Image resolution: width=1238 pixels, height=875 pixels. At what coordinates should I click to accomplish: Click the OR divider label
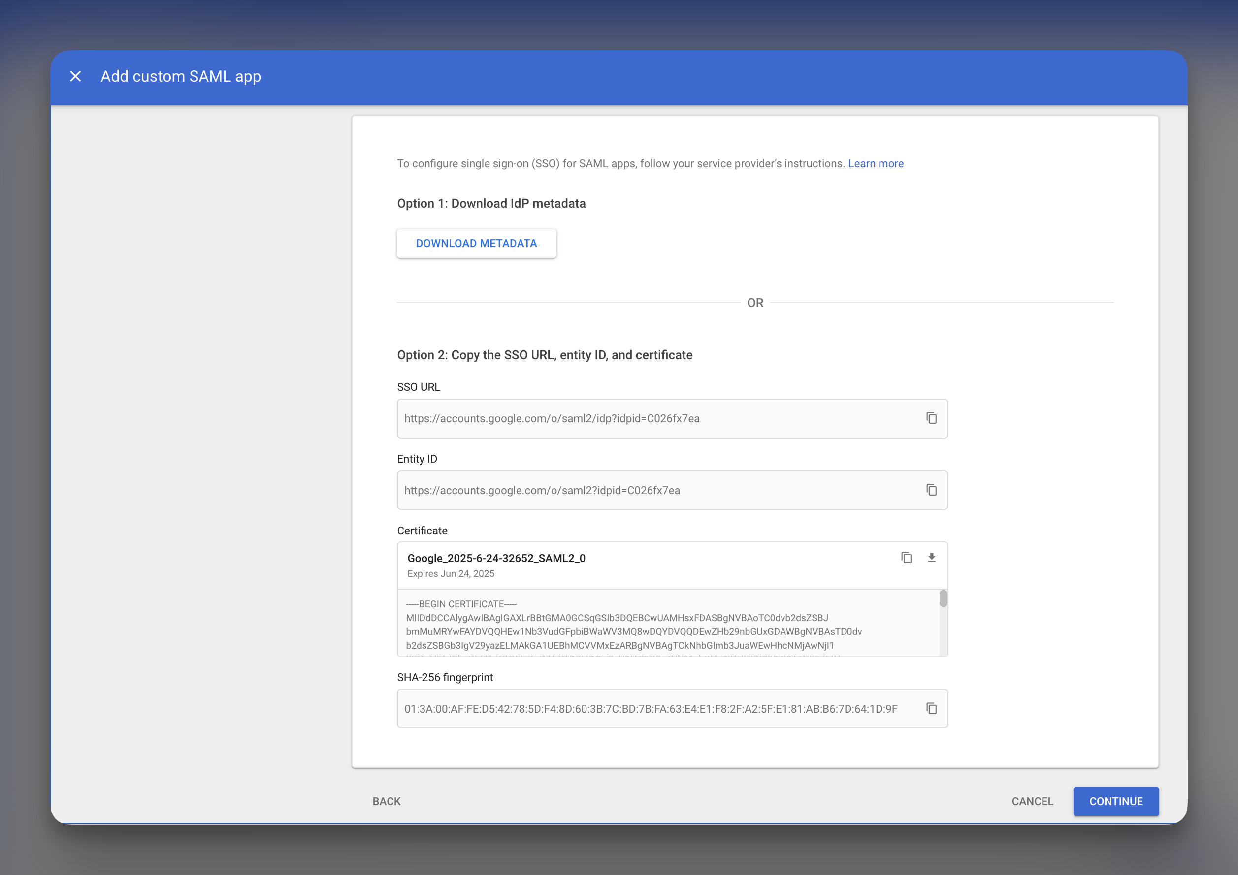tap(755, 303)
